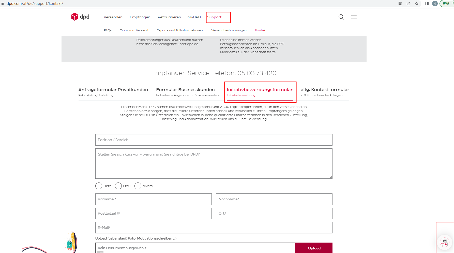Choose the divers radio option

coord(138,186)
